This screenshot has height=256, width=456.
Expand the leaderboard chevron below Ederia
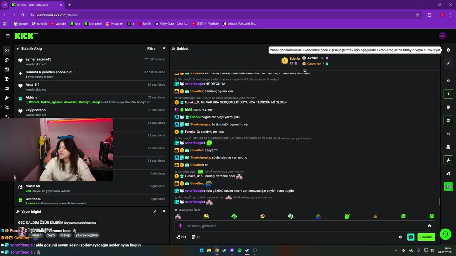[x=305, y=70]
